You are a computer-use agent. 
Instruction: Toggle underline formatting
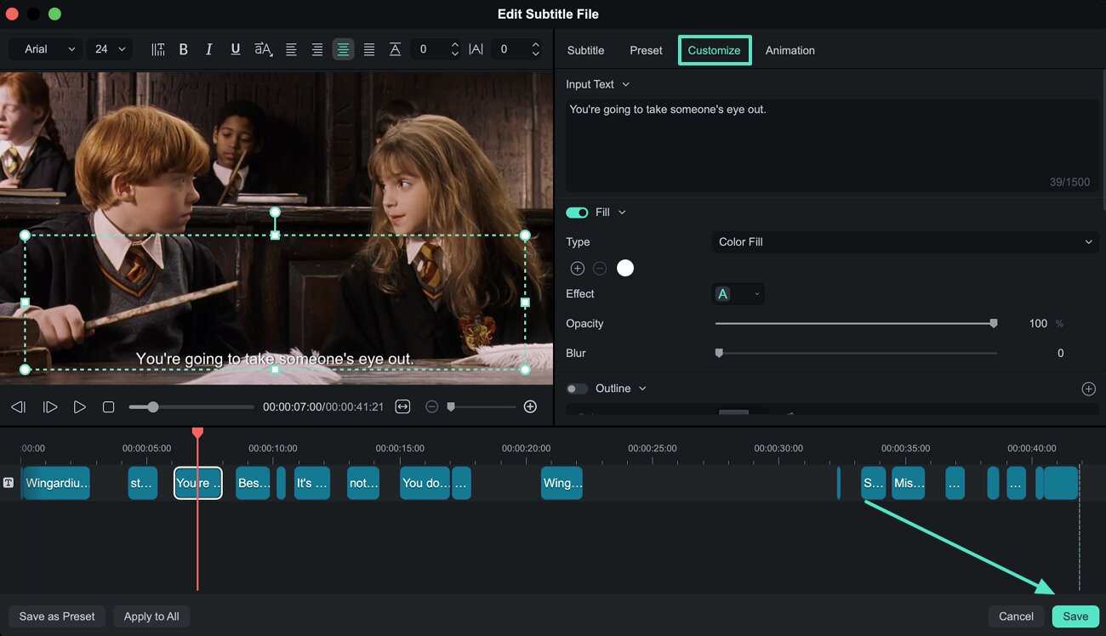[236, 49]
